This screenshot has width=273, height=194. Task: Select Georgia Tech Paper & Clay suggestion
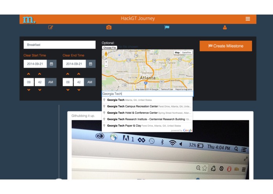(147, 126)
